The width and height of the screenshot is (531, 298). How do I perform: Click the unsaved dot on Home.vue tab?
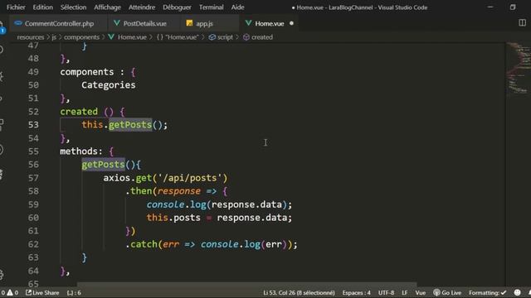point(291,23)
